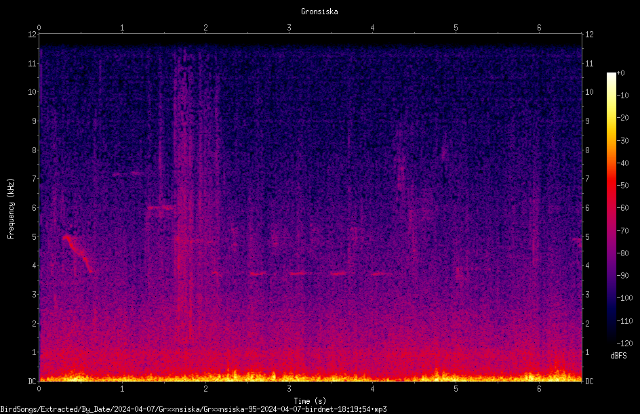
Task: Click the Frequency (kHz) axis label
Action: pos(11,209)
